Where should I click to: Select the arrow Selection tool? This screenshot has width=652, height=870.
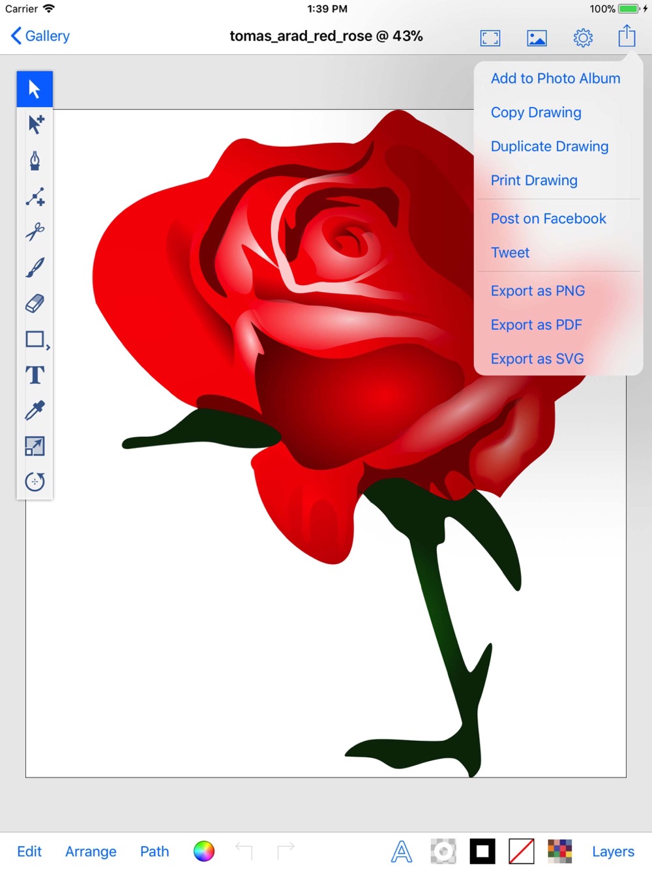tap(35, 89)
